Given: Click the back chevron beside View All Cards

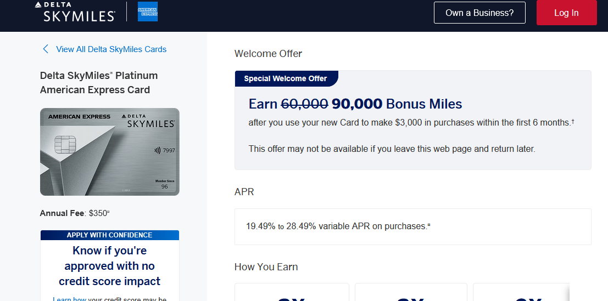Looking at the screenshot, I should pos(46,49).
